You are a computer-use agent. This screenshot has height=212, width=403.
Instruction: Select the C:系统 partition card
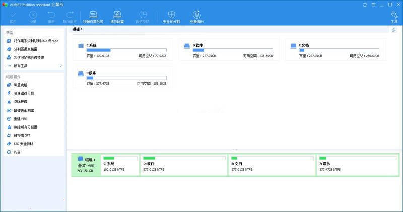(x=122, y=50)
